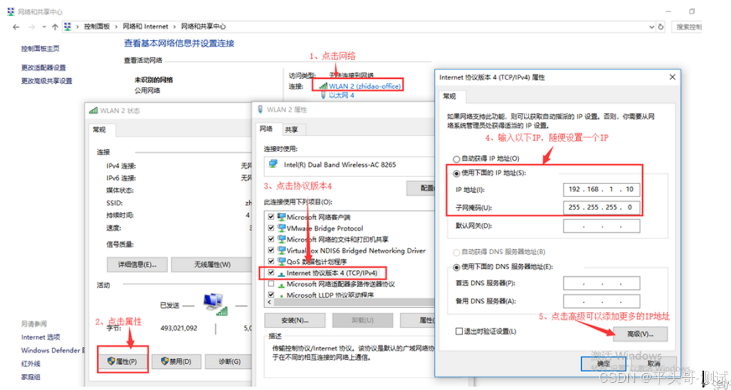Toggle the Internet 协议版本 4 (TCP/IPv4) checkbox
The image size is (731, 390).
(x=271, y=273)
